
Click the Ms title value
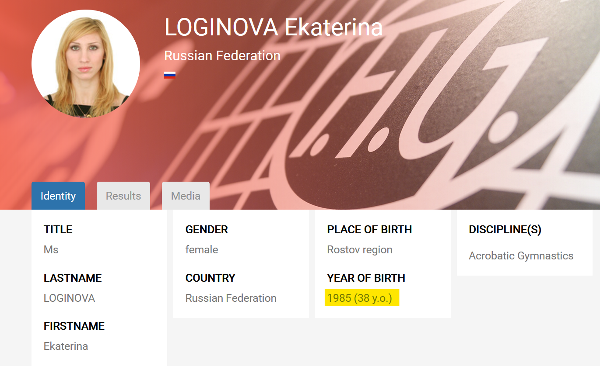pos(51,250)
